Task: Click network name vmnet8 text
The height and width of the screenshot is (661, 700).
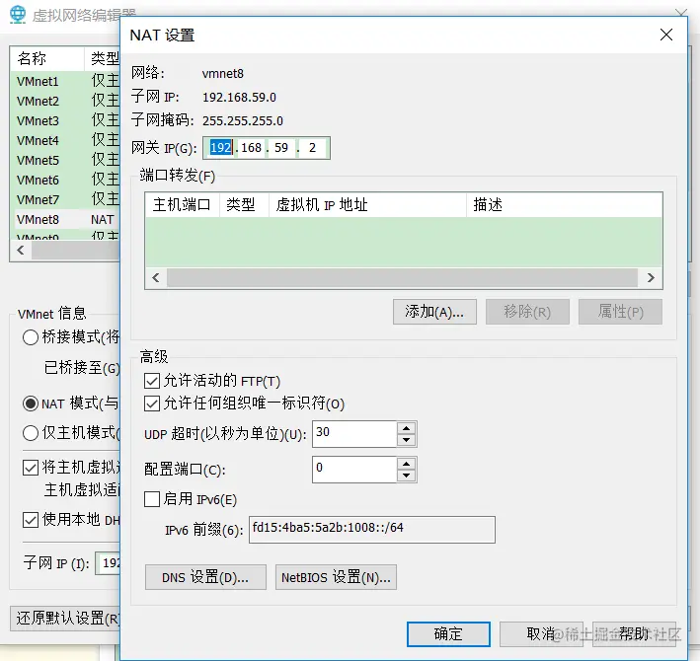Action: (x=223, y=74)
